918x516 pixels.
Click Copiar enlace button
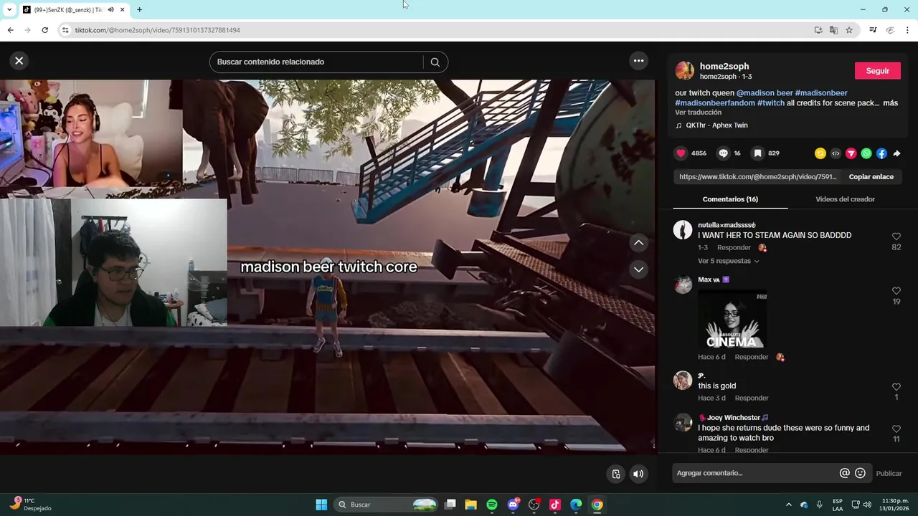(x=871, y=176)
